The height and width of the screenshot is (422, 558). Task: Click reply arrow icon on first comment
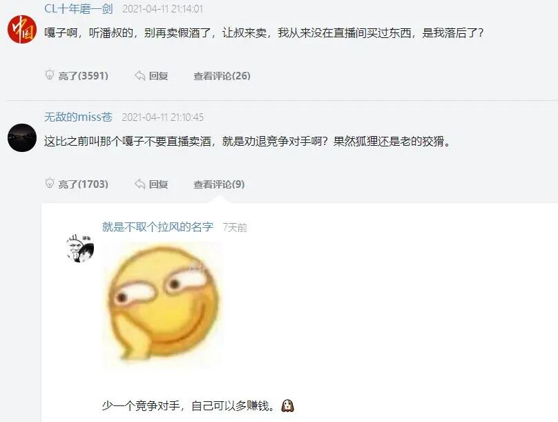point(140,75)
